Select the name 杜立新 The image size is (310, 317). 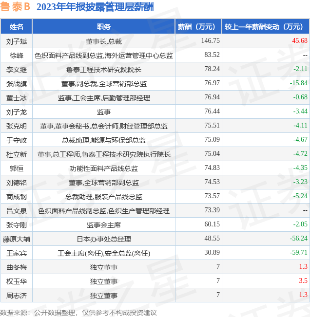click(17, 154)
